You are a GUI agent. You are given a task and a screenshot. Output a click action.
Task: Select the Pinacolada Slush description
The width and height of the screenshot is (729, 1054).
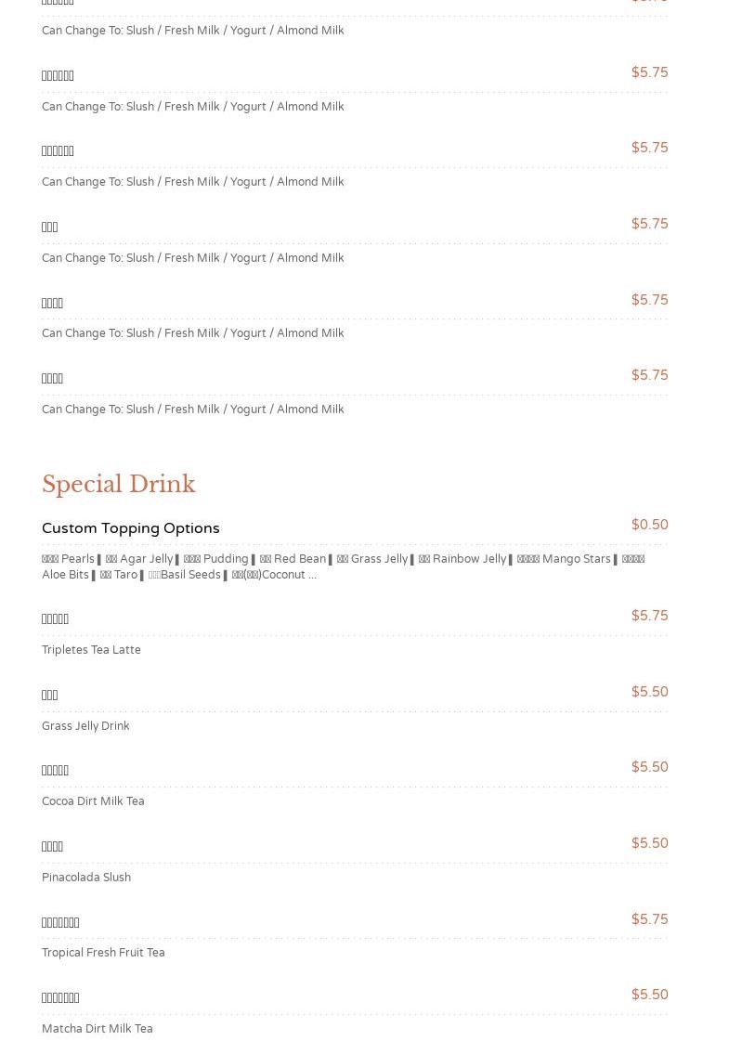(86, 878)
